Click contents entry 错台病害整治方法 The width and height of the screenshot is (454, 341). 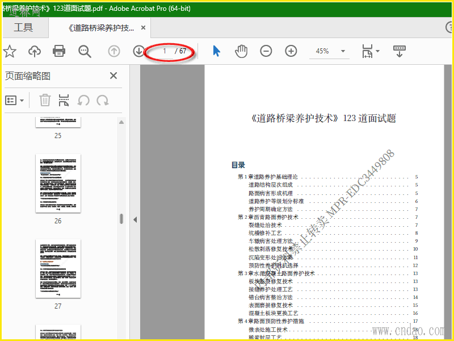coord(271,297)
